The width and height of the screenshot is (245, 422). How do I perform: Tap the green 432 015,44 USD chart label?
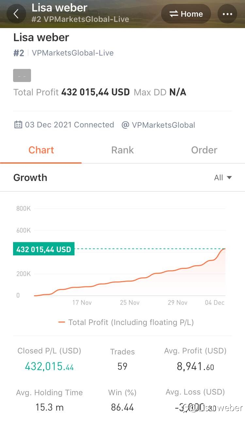(x=44, y=249)
